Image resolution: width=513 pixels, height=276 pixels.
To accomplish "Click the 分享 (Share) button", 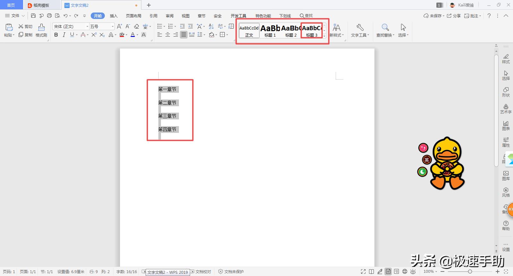I will (x=454, y=16).
